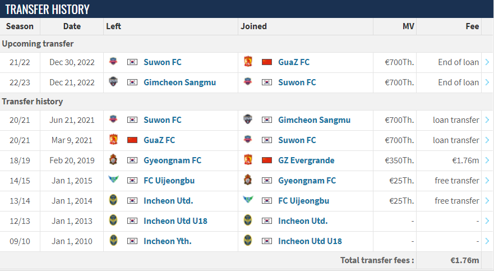Expand details arrow for €1.76m GZ Evergrande transfer
The width and height of the screenshot is (494, 271).
click(x=487, y=160)
